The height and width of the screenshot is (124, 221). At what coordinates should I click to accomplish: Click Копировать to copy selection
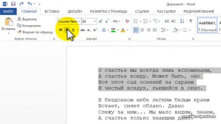[x=29, y=25]
